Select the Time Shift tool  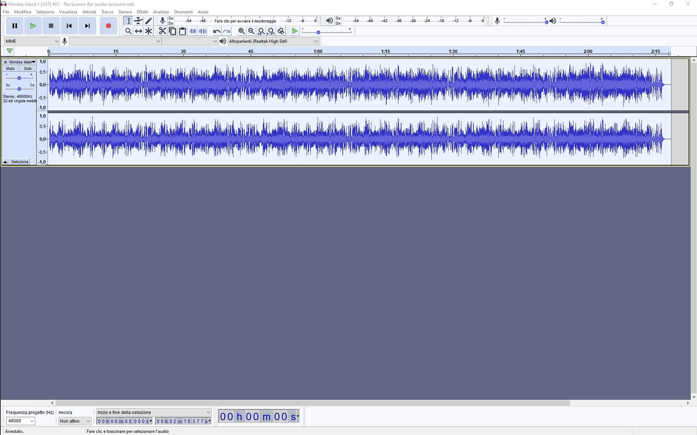[x=138, y=31]
